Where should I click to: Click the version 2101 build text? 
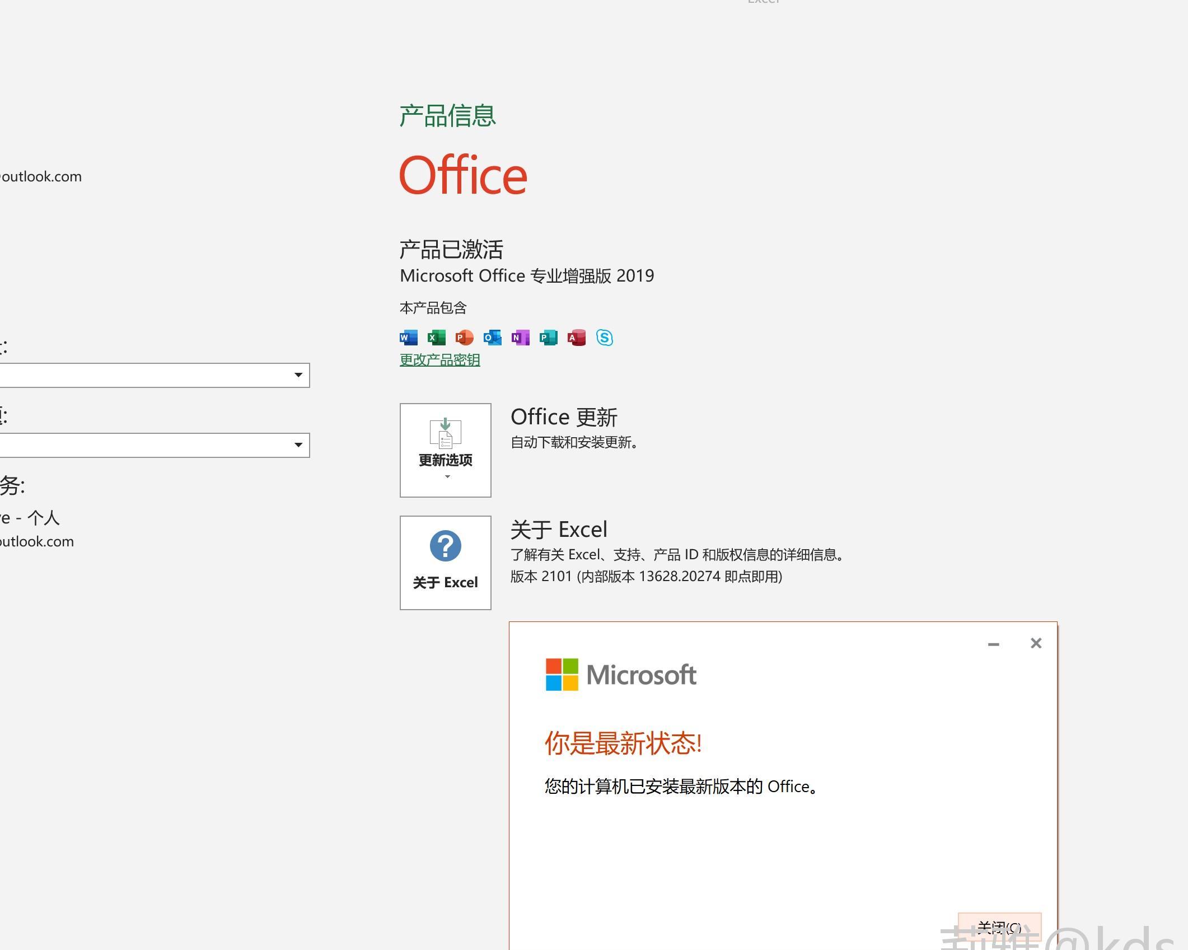coord(646,577)
